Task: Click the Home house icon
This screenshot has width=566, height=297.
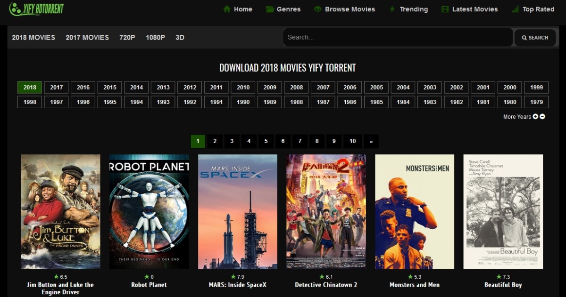Action: pos(227,9)
